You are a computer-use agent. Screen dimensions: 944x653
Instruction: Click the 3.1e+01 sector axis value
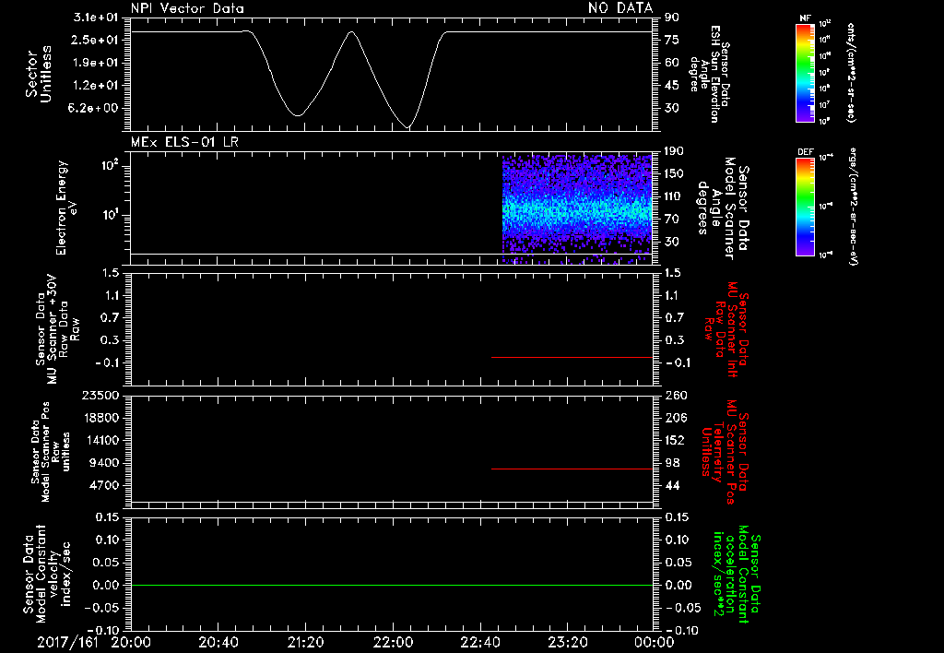click(x=96, y=18)
